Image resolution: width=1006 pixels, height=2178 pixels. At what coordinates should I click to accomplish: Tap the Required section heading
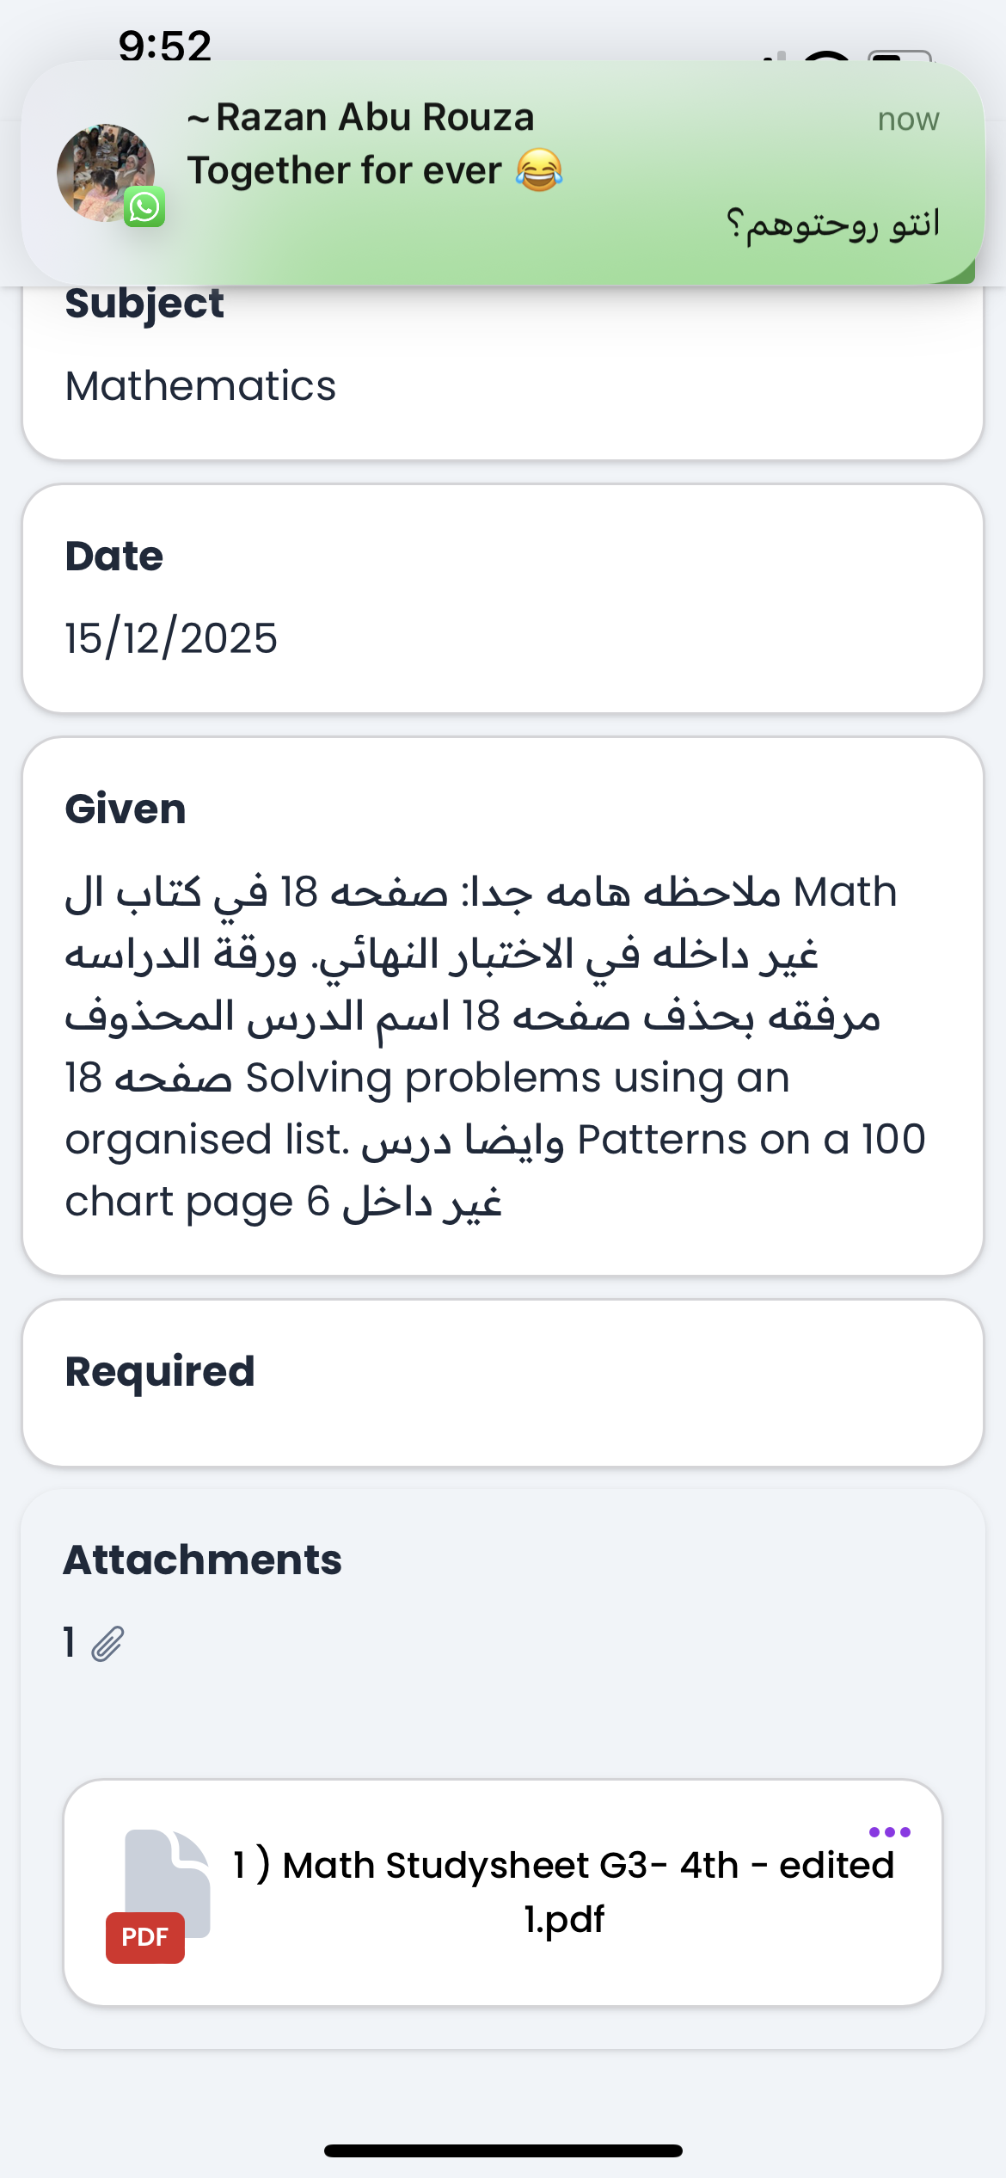160,1371
